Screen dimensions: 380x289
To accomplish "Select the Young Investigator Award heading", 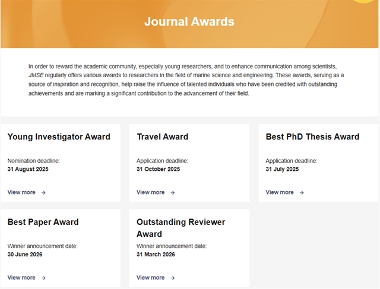I will (59, 136).
